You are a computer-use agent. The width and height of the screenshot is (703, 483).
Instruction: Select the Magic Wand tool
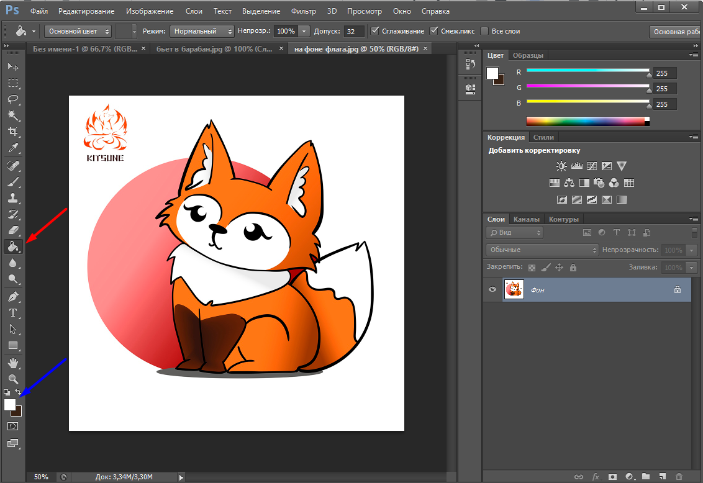pos(13,115)
